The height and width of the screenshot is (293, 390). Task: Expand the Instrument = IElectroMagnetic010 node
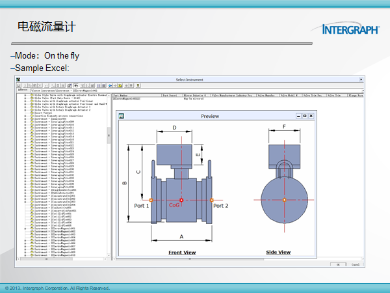pos(25,255)
